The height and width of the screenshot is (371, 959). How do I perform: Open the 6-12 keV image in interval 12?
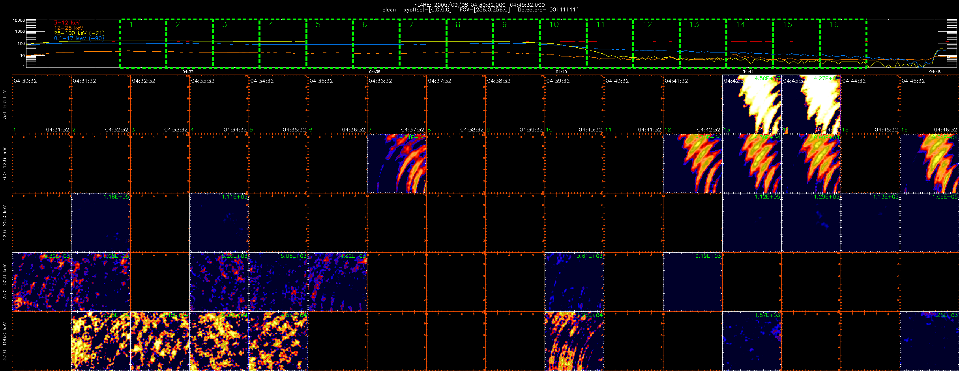click(x=693, y=163)
